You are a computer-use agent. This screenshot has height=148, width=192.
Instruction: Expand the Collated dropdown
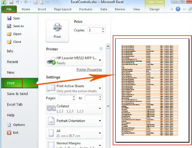pyautogui.click(x=100, y=108)
